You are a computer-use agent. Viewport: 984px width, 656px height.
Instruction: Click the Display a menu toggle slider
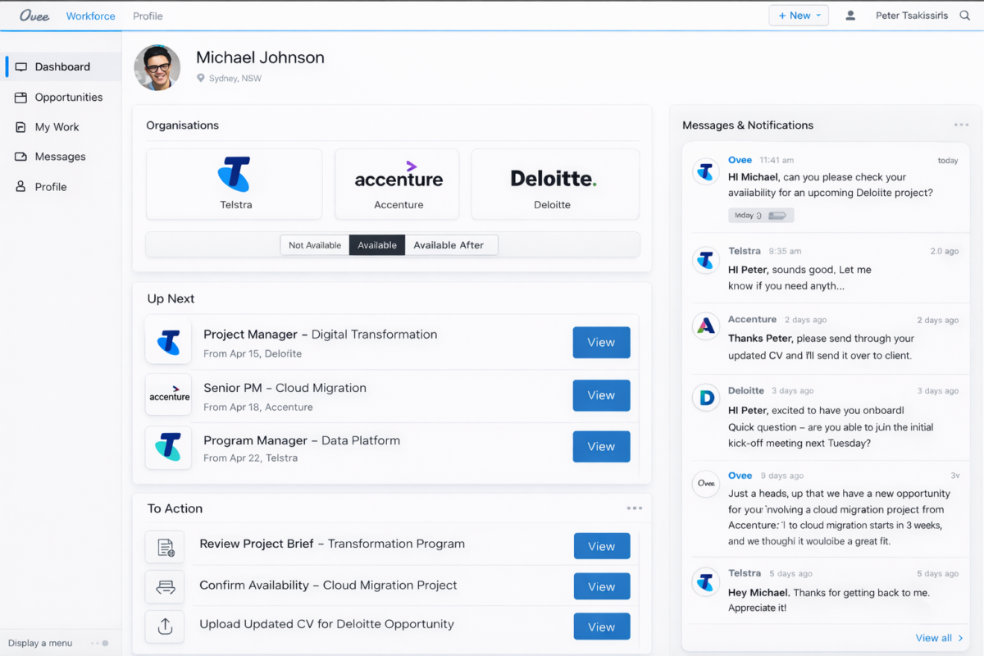(100, 643)
